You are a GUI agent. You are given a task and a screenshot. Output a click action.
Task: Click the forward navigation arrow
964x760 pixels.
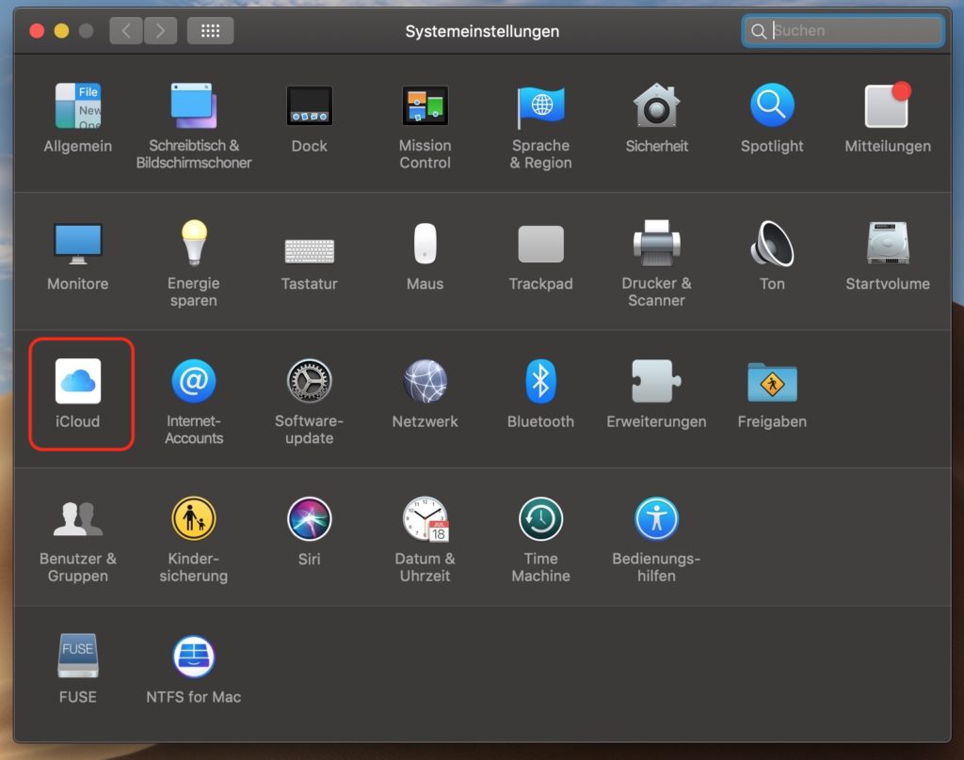160,30
